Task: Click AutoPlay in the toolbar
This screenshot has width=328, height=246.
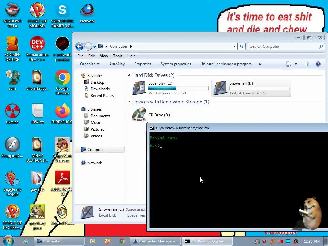Action: [x=117, y=64]
